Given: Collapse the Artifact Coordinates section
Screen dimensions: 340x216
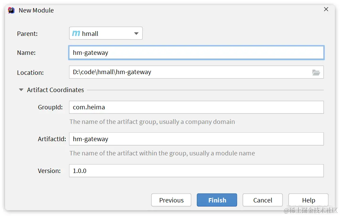Looking at the screenshot, I should [x=21, y=90].
